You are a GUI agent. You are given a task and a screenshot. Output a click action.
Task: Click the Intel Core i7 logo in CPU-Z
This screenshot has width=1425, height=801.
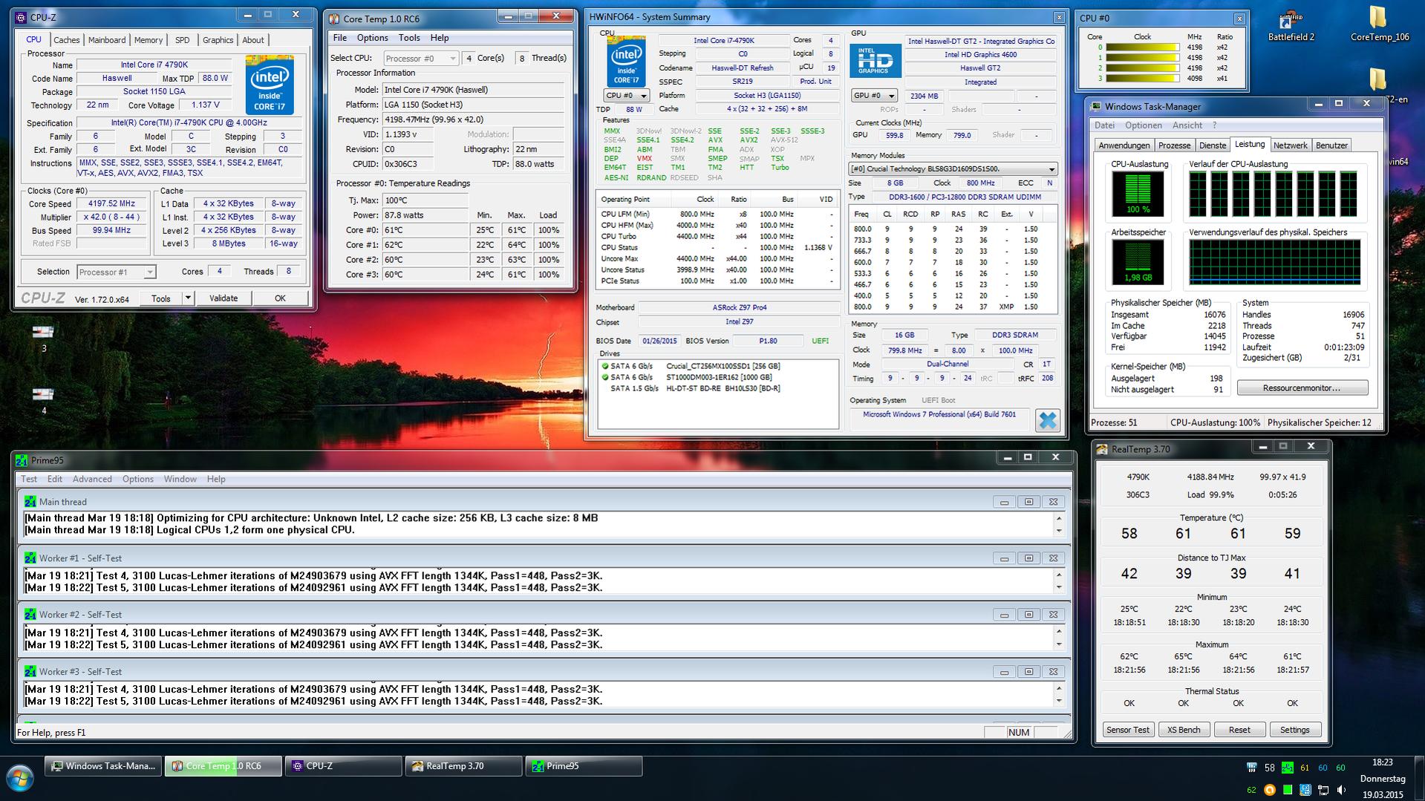pos(270,85)
